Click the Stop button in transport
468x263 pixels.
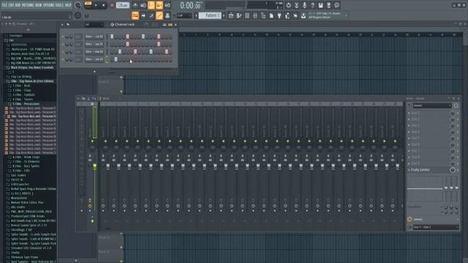(x=104, y=5)
